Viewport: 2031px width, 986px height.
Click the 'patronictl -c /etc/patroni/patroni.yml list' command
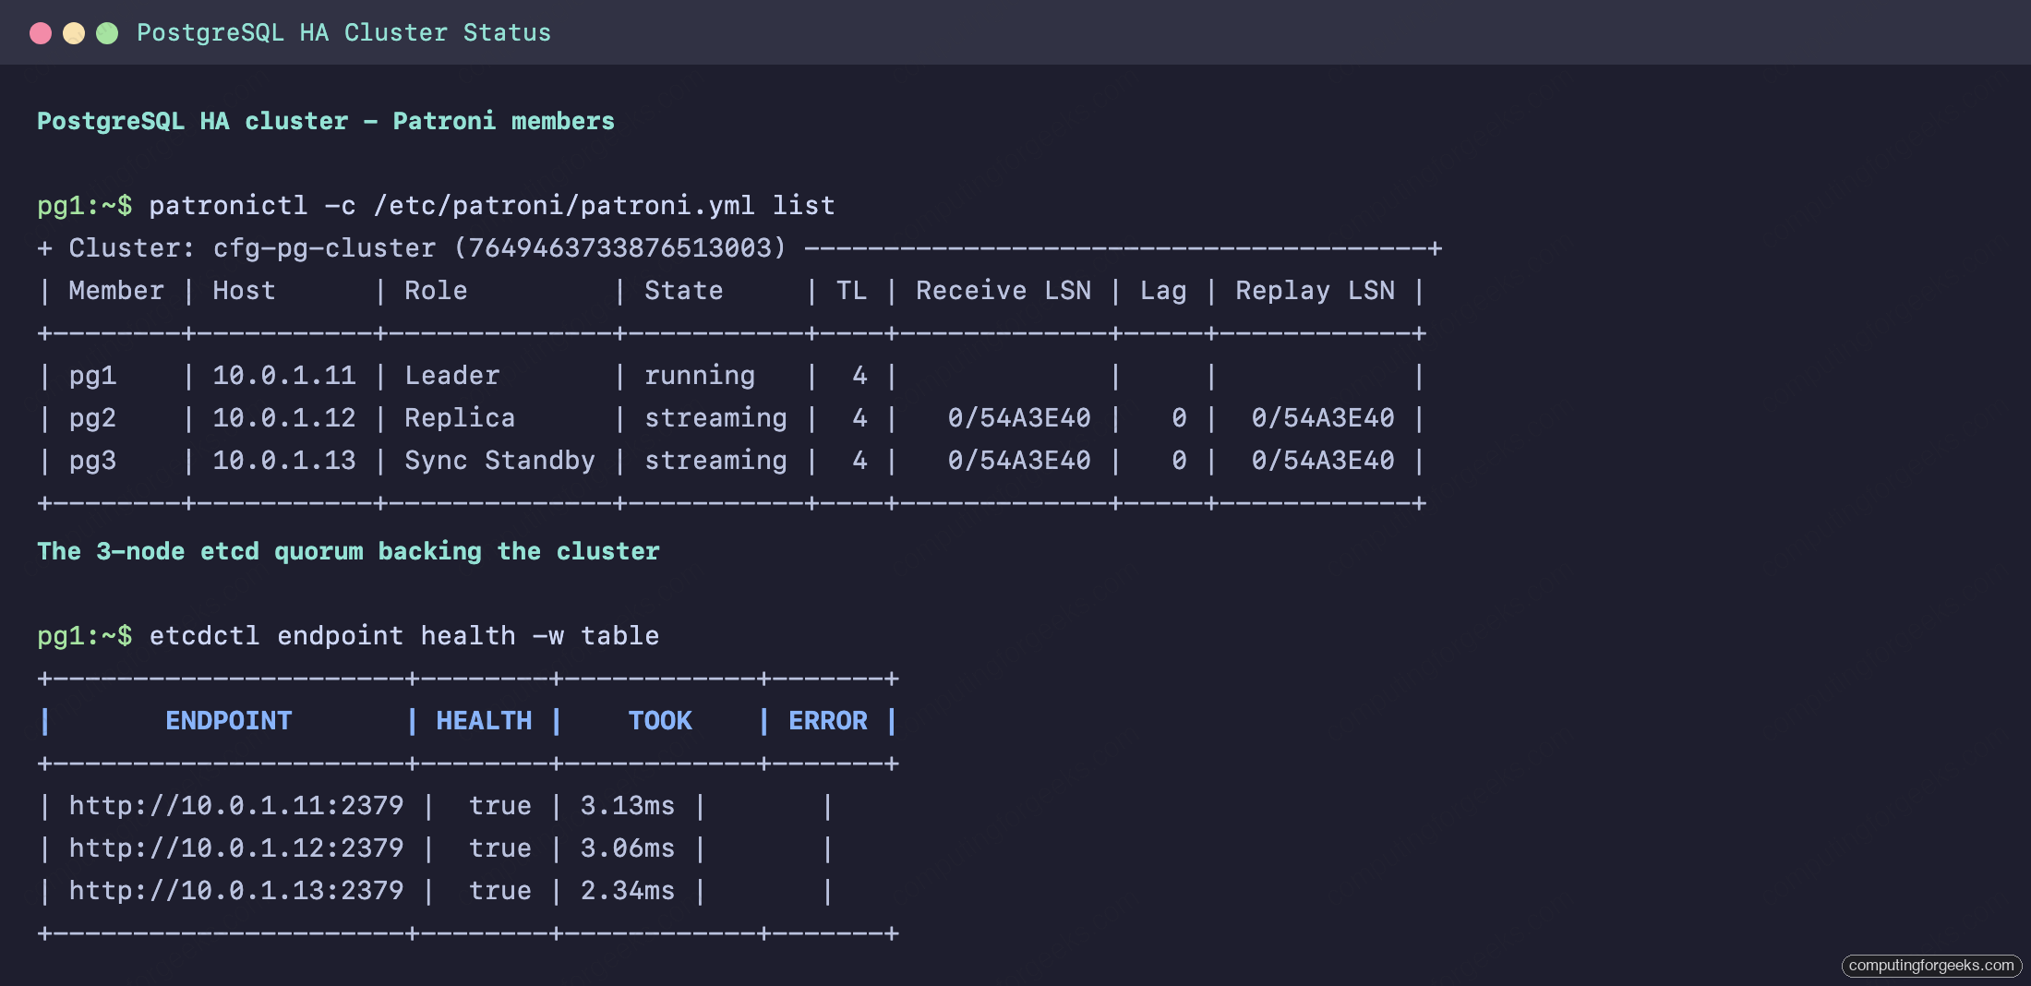(492, 205)
